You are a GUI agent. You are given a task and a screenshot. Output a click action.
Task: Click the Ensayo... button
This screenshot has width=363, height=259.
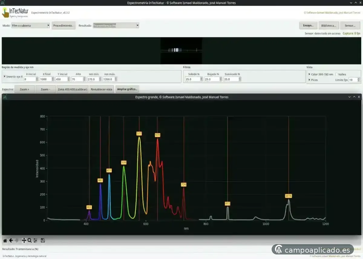pyautogui.click(x=308, y=25)
